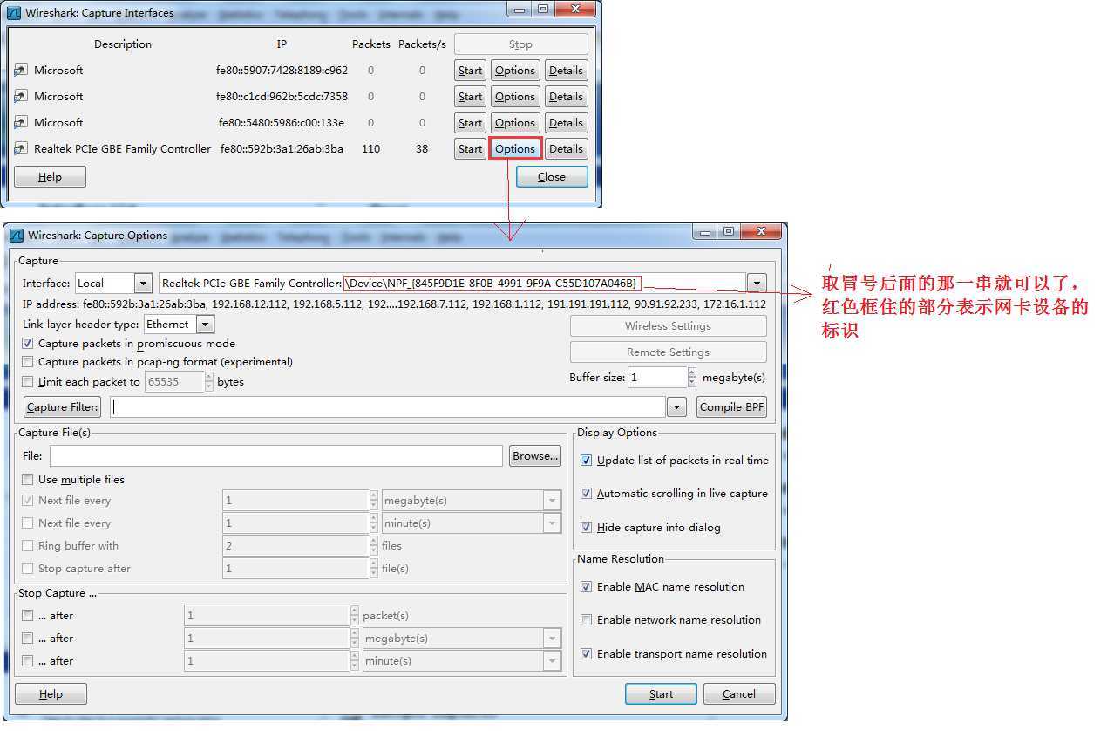Toggle Automatic scrolling in live capture
Image resolution: width=1114 pixels, height=731 pixels.
(586, 494)
